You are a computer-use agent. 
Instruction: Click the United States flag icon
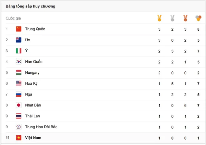tap(19, 83)
